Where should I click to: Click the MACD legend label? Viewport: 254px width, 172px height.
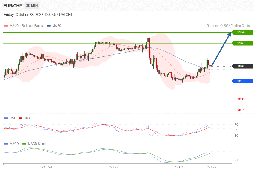14,144
